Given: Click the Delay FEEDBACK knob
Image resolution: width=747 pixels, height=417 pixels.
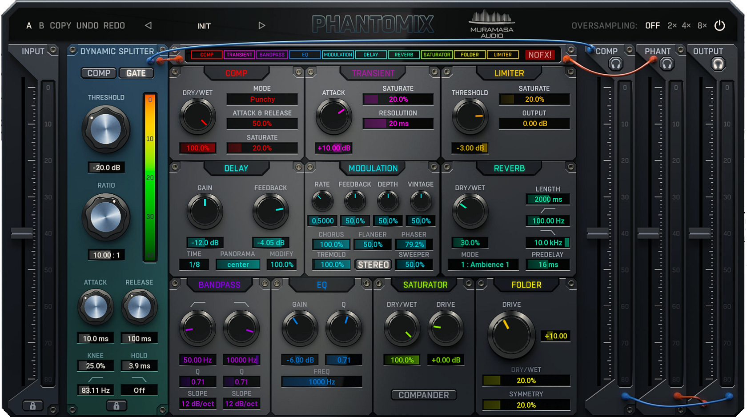Looking at the screenshot, I should click(x=270, y=212).
